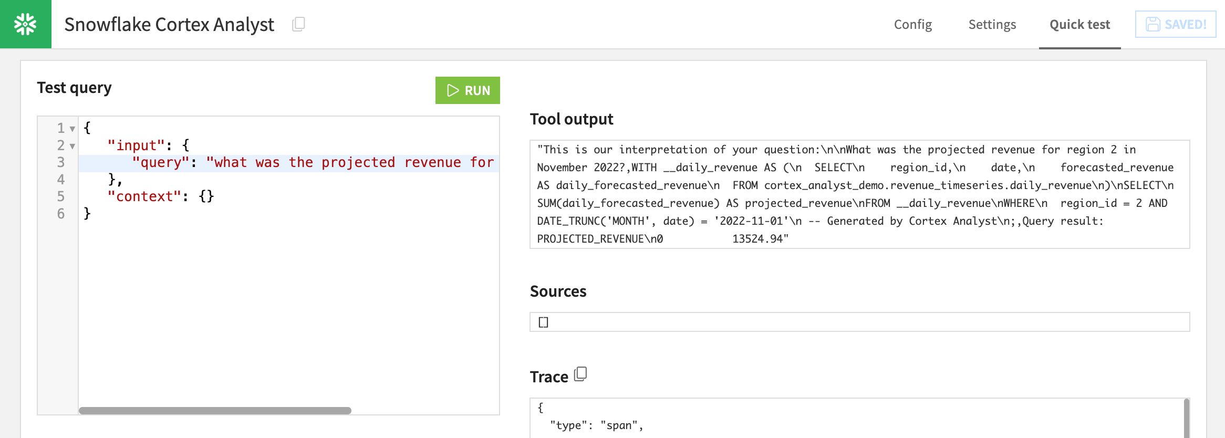Click the Snowflake Cortex Analyst title
Viewport: 1225px width, 438px height.
[169, 24]
